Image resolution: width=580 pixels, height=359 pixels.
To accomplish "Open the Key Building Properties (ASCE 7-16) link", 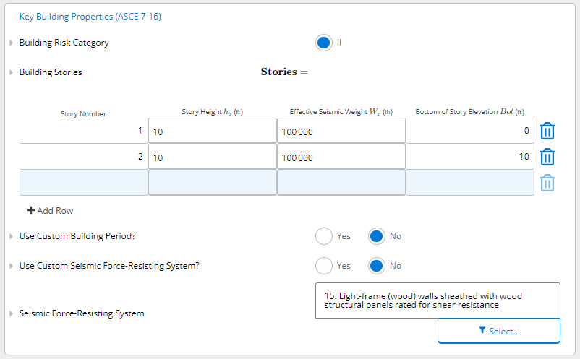I will [90, 17].
